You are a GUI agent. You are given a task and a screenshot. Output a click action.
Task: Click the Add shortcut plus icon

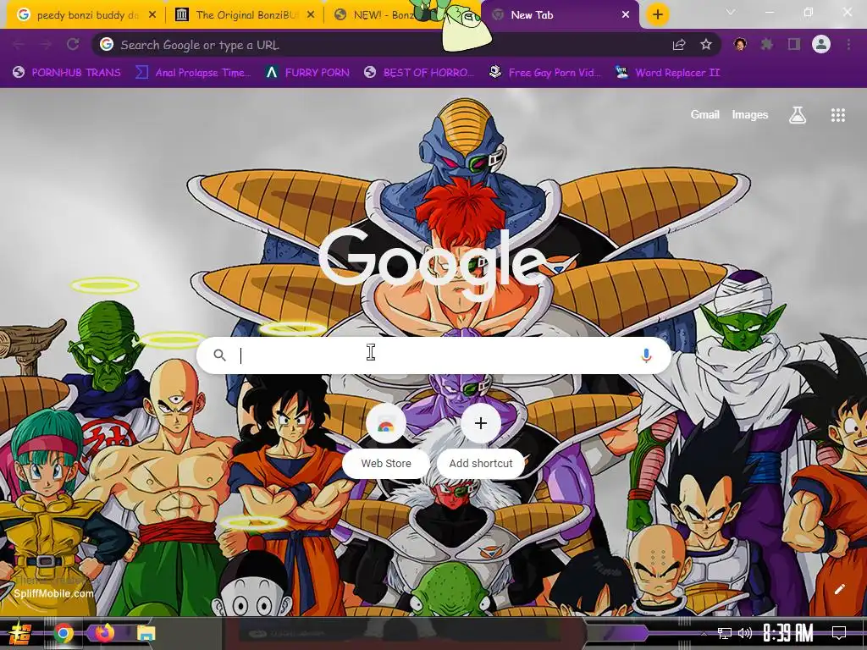(481, 423)
